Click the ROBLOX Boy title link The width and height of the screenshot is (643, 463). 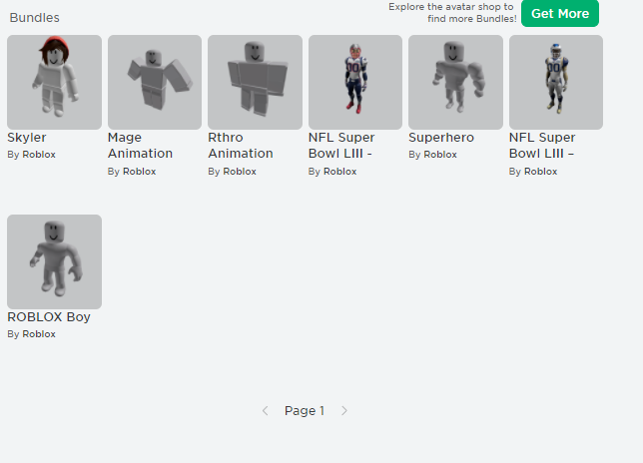pyautogui.click(x=49, y=317)
